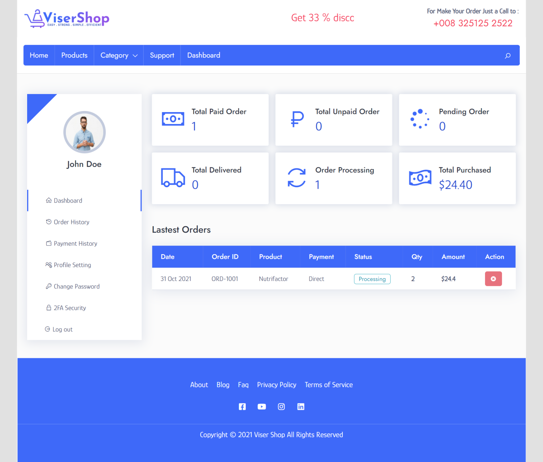Open Products in the navigation bar
Viewport: 543px width, 462px height.
74,55
